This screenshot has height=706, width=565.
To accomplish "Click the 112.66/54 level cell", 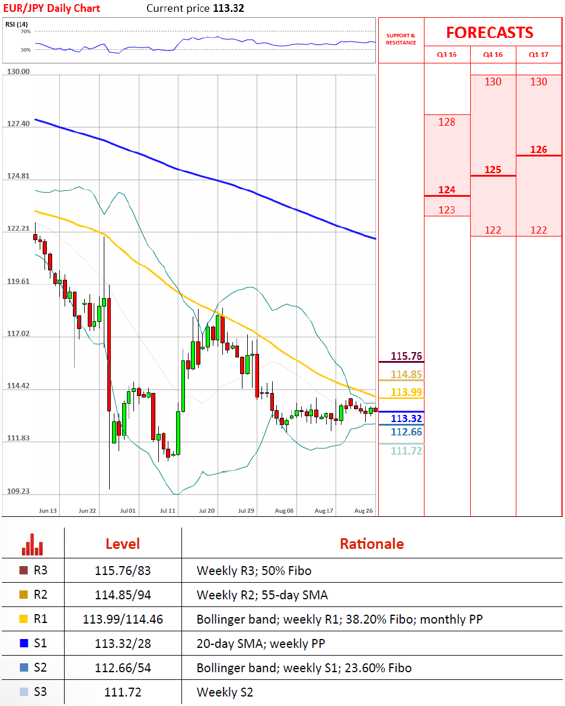I will 123,668.
